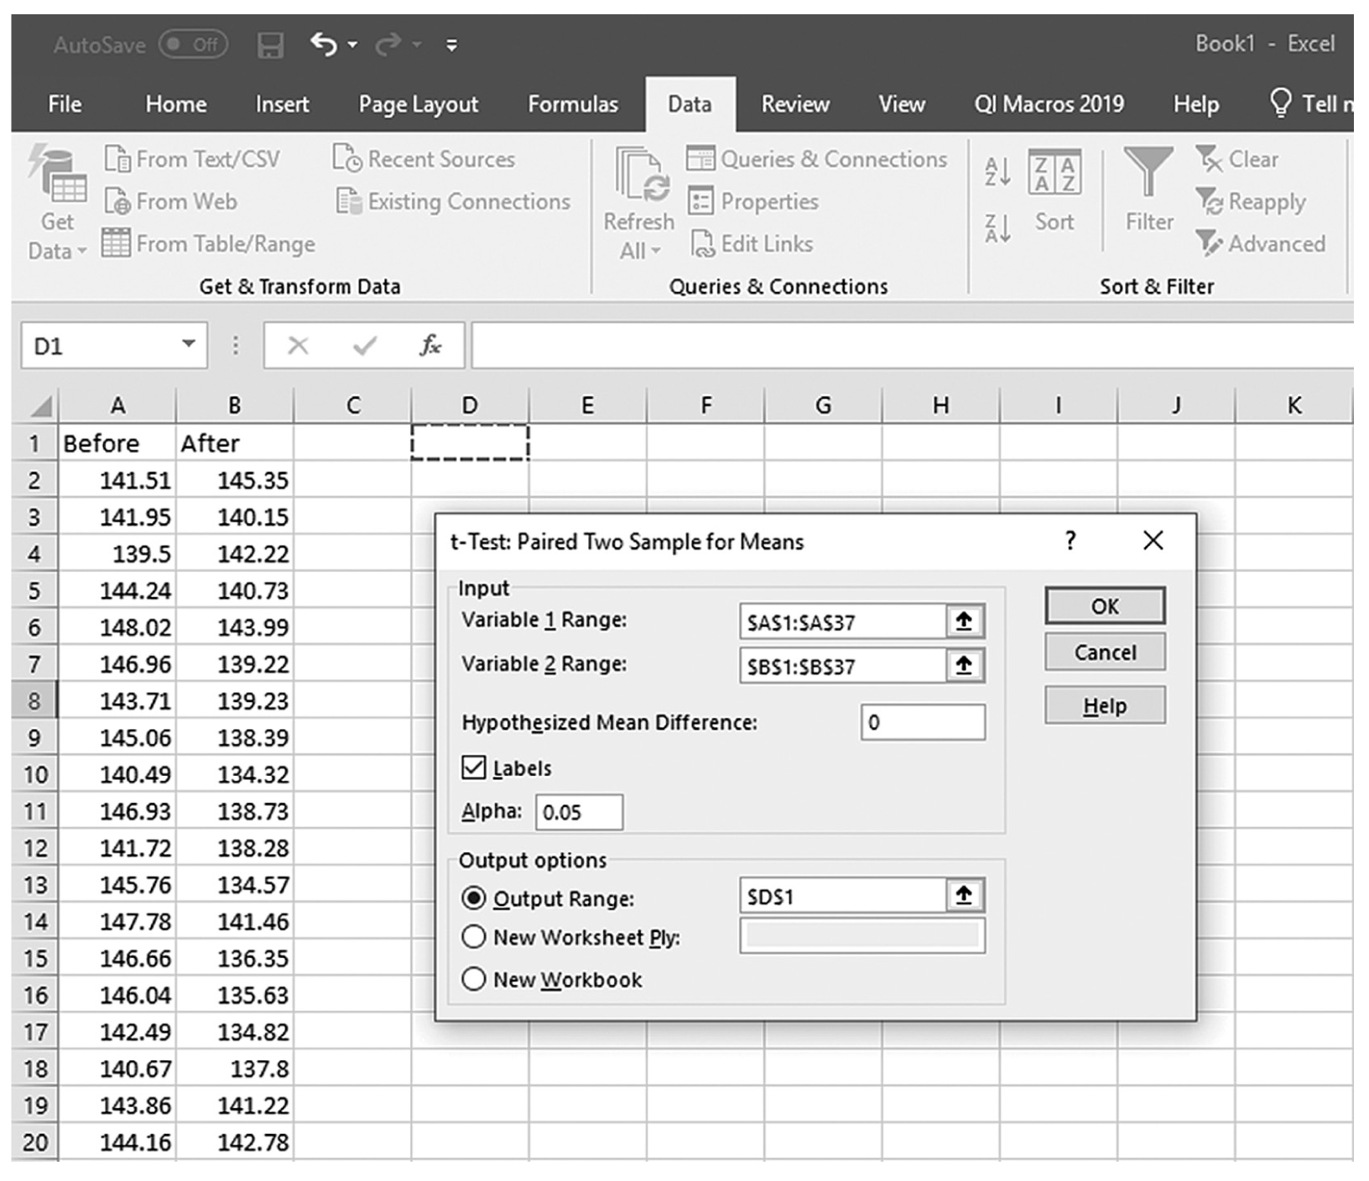This screenshot has width=1369, height=1181.
Task: Open the Review tab
Action: click(795, 104)
